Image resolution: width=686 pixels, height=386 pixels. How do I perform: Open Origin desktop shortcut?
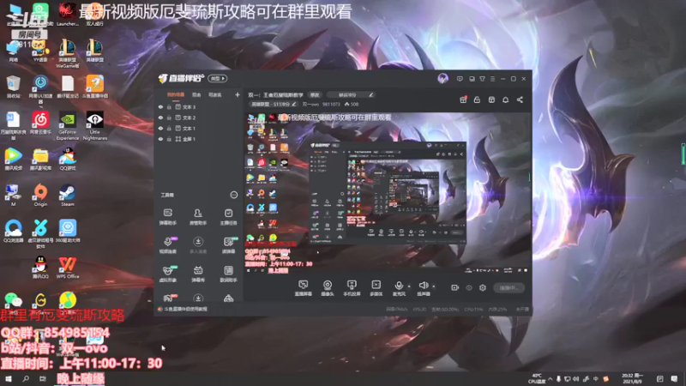pos(40,196)
